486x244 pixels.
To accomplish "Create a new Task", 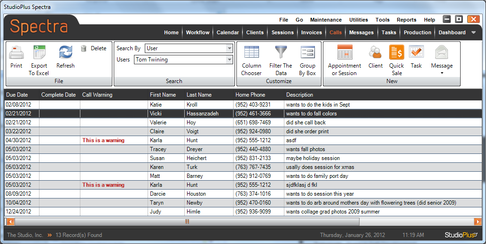I will pyautogui.click(x=416, y=53).
